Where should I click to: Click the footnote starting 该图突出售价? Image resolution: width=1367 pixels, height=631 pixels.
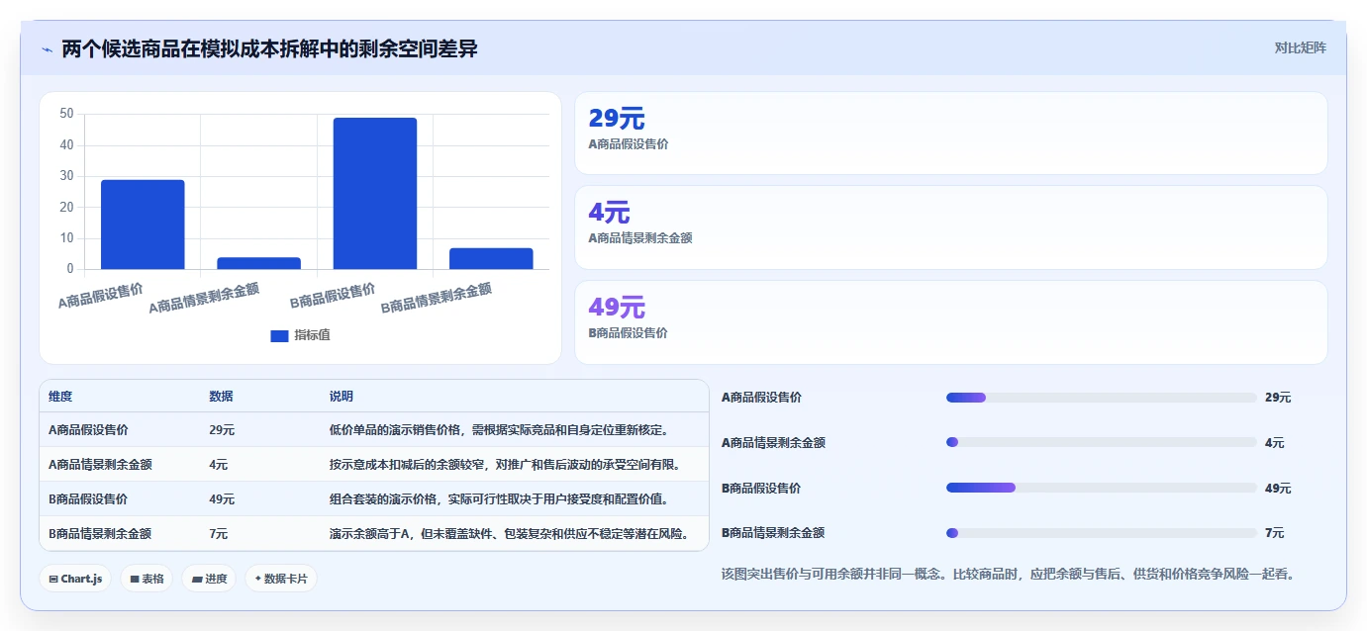pyautogui.click(x=1009, y=574)
